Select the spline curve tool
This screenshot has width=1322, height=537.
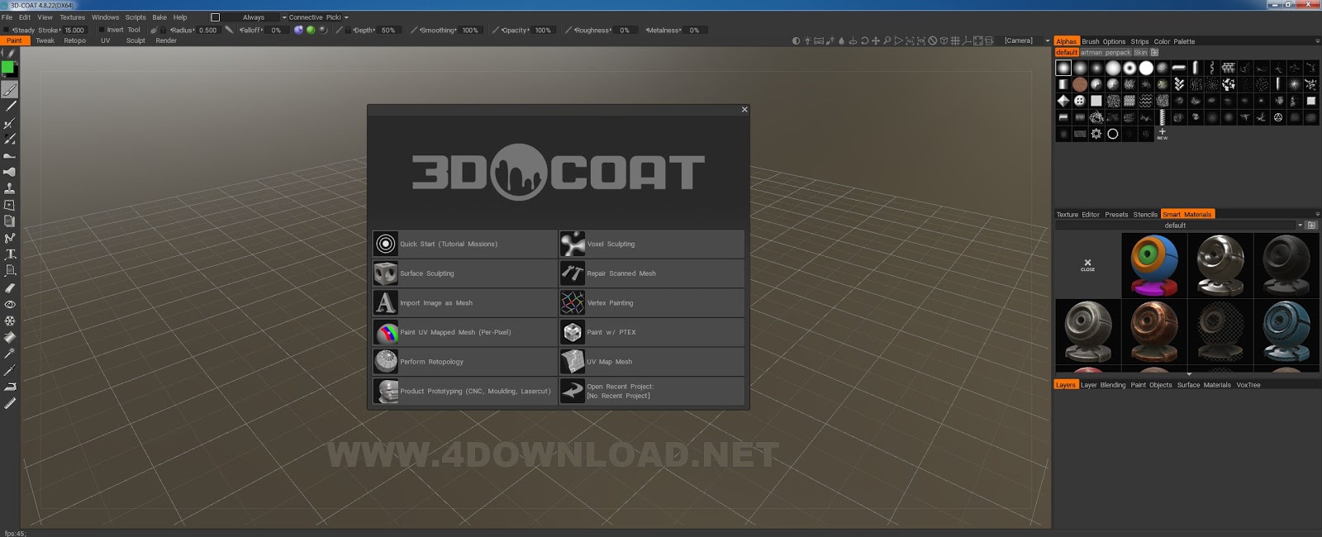point(10,238)
